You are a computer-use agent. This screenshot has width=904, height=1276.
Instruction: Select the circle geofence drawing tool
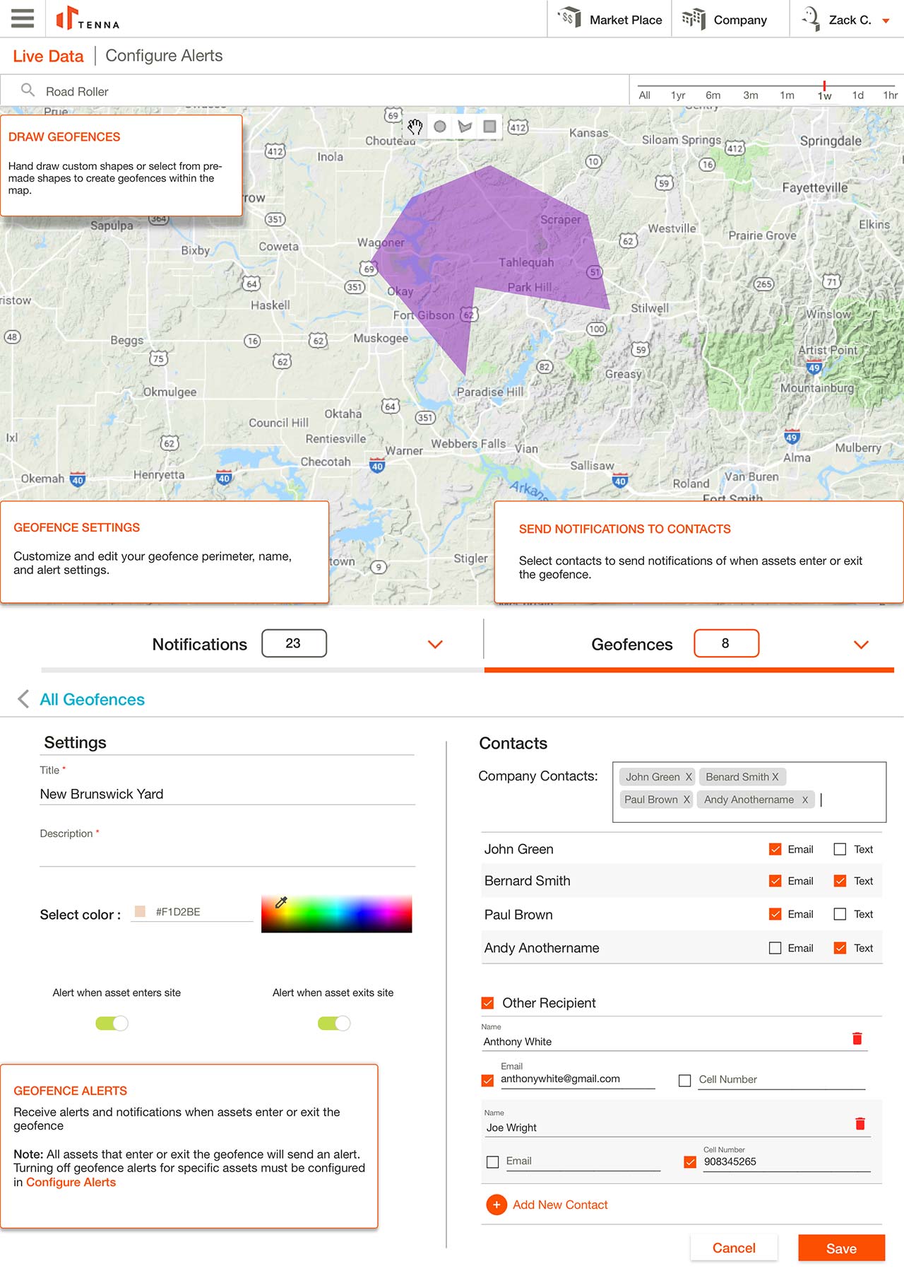click(440, 127)
